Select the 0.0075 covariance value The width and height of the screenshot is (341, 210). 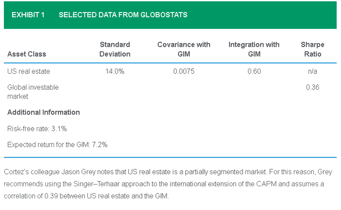click(184, 71)
